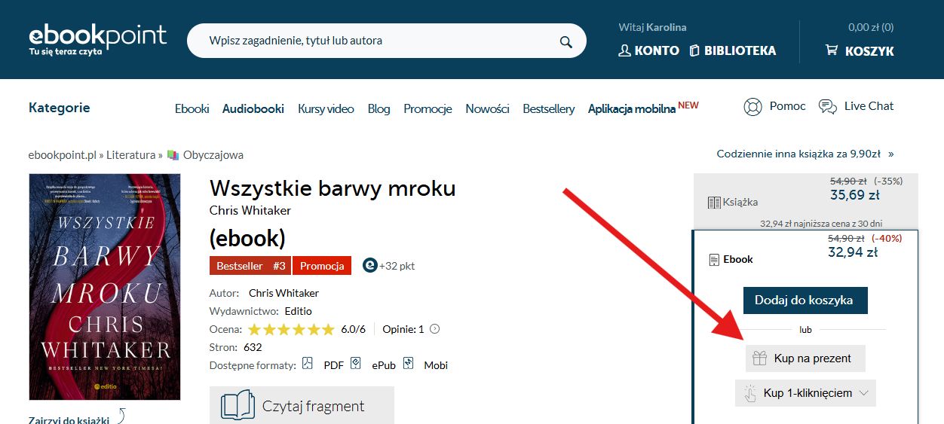Screen dimensions: 944x424
Task: Click the search magnifier icon
Action: point(565,41)
